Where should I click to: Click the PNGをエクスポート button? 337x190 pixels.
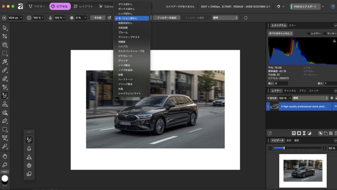[305, 7]
